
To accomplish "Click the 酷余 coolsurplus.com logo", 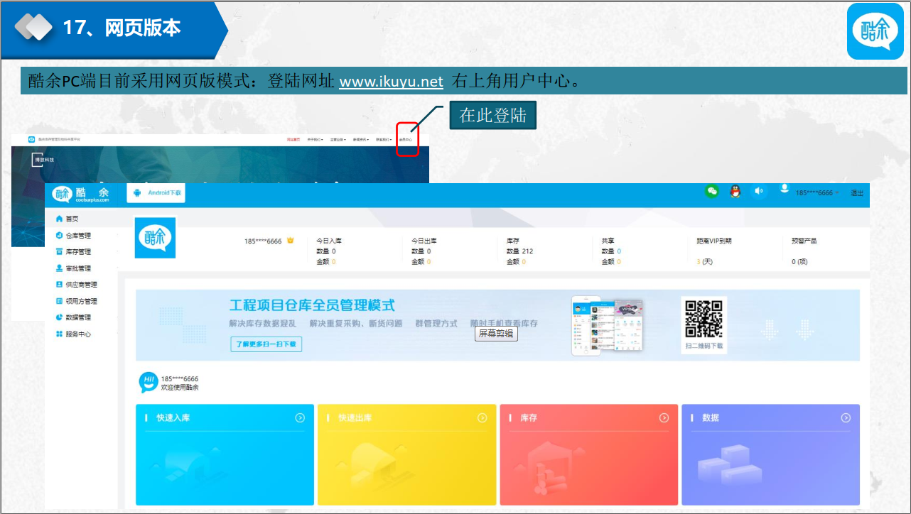I will 81,195.
